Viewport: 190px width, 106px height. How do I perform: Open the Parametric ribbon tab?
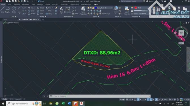click(x=26, y=5)
